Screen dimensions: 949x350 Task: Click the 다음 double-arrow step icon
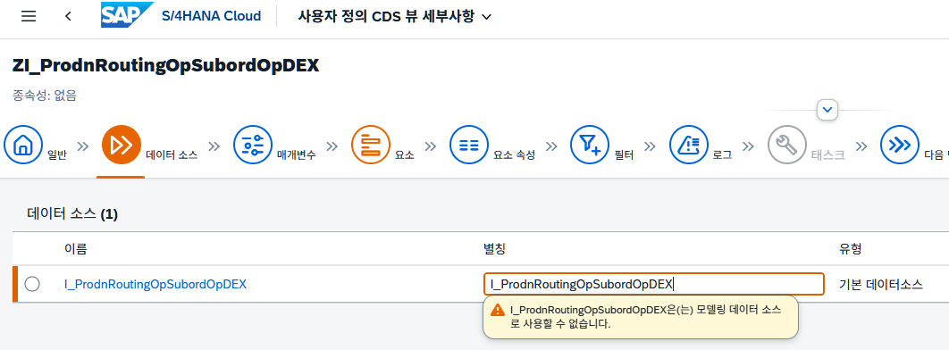pyautogui.click(x=899, y=145)
